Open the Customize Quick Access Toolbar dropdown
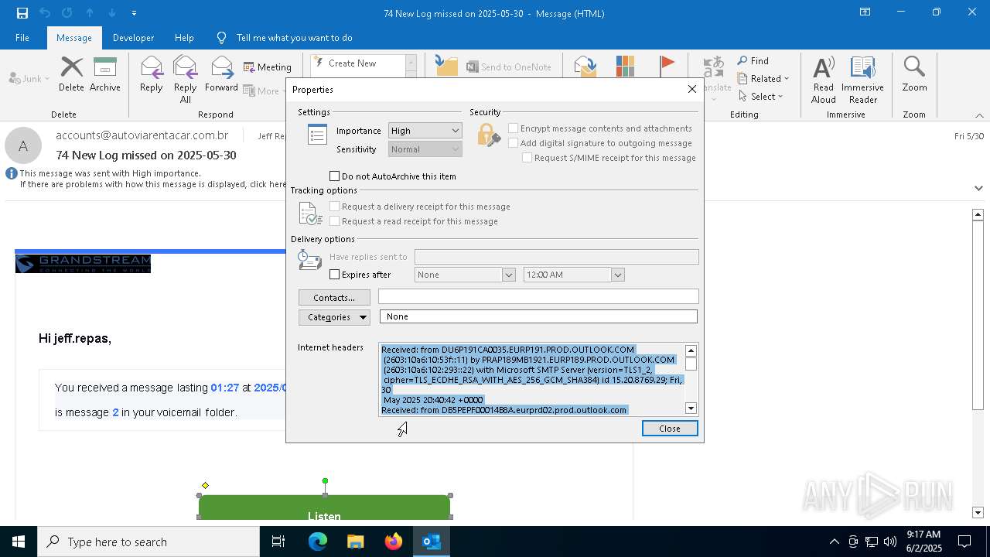Viewport: 990px width, 557px height. (134, 13)
